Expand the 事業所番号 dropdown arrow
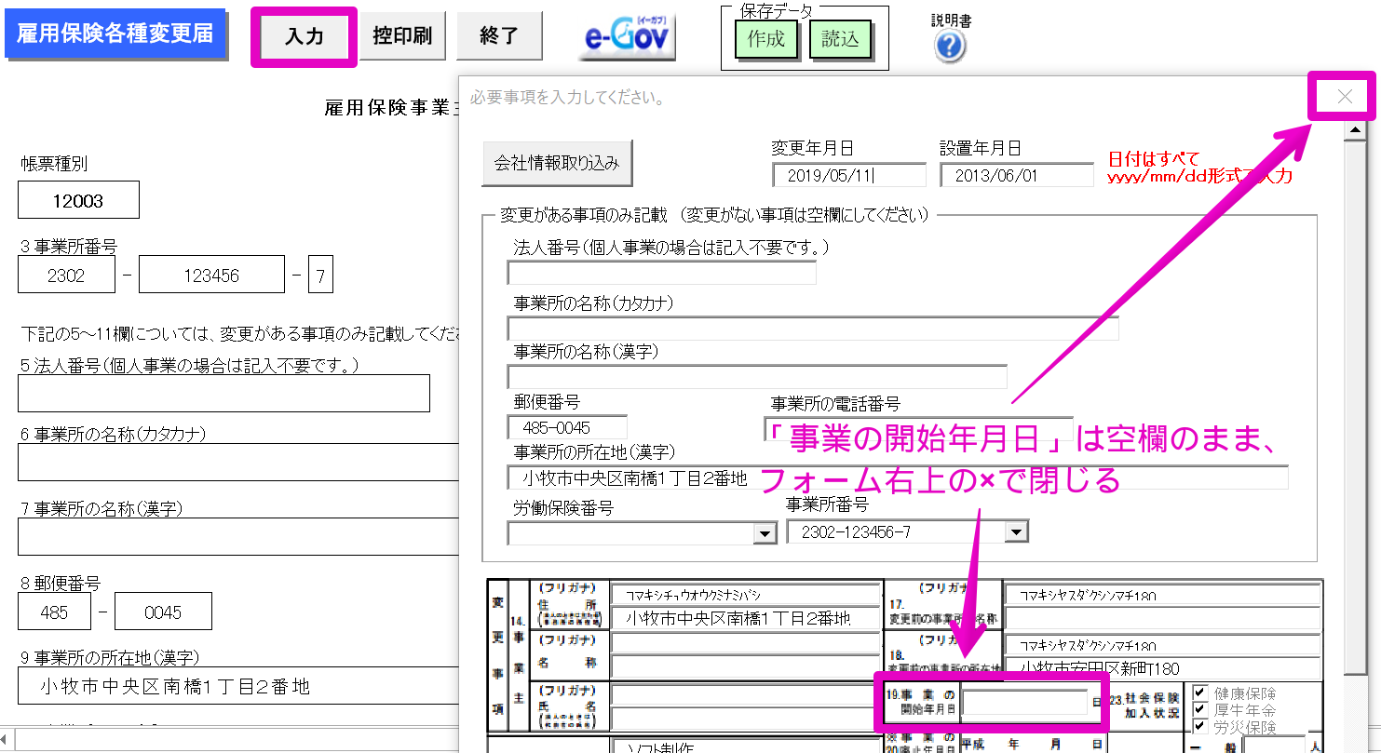This screenshot has width=1381, height=753. pyautogui.click(x=1016, y=531)
